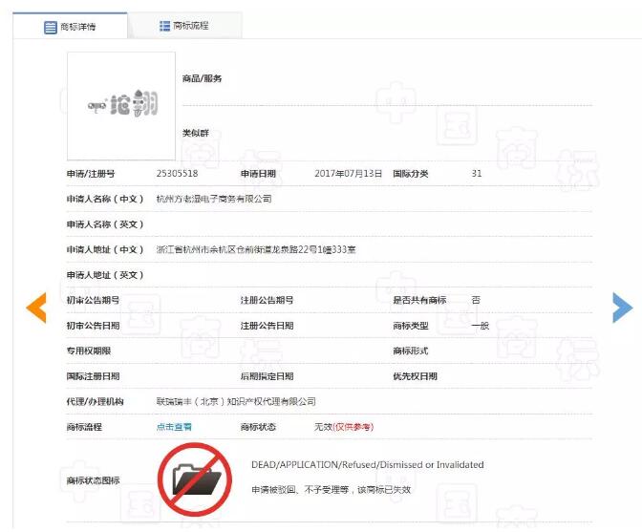The width and height of the screenshot is (642, 532).
Task: Click the 申请人名称（英文） label
Action: pyautogui.click(x=105, y=224)
